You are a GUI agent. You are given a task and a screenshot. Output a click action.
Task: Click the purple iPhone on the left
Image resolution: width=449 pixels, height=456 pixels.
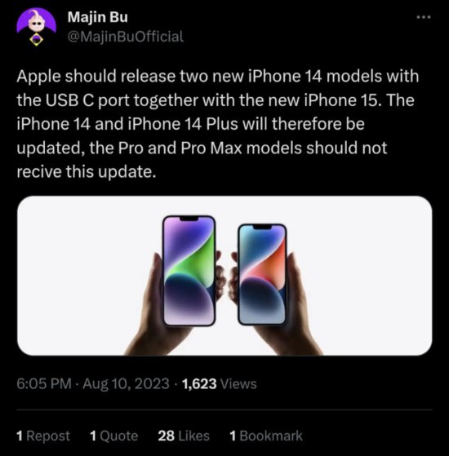(x=189, y=271)
